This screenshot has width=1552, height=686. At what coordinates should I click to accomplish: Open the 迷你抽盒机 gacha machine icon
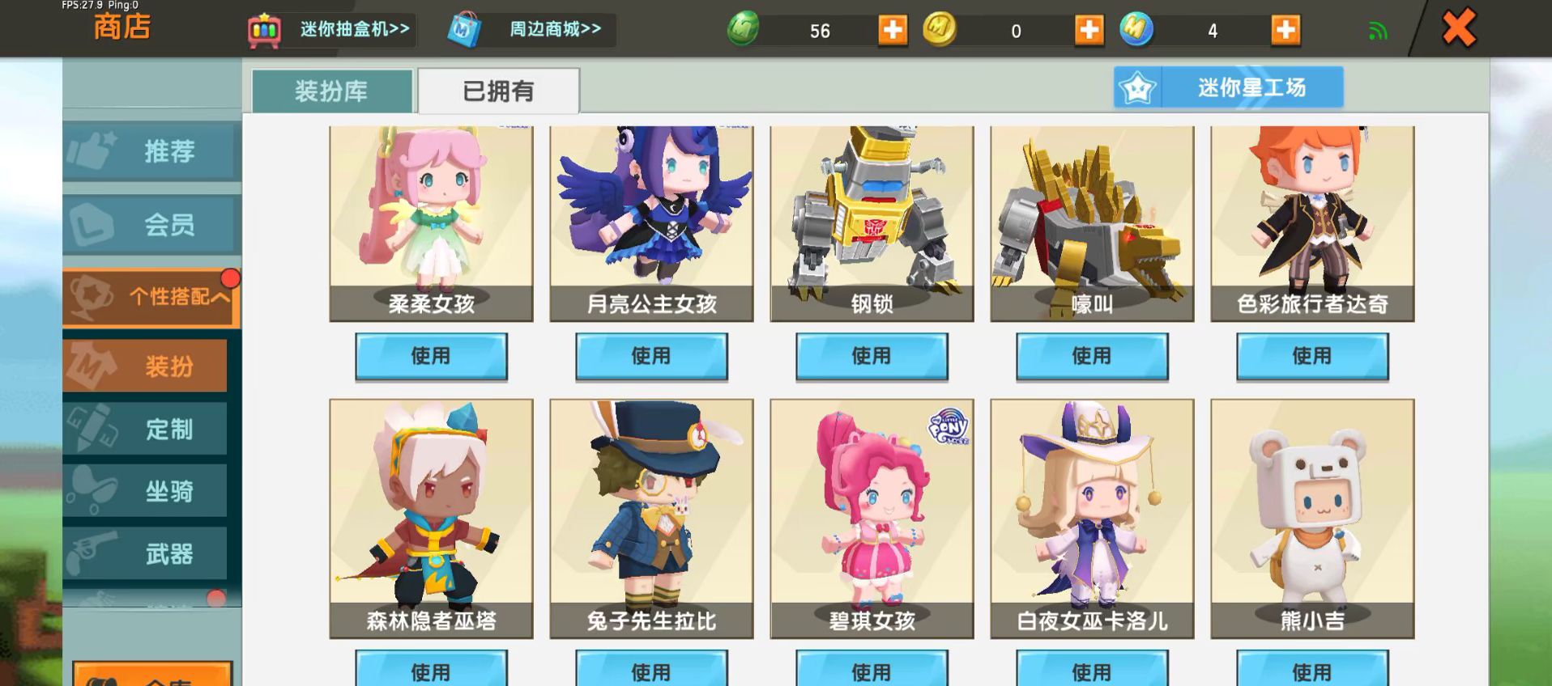tap(264, 31)
